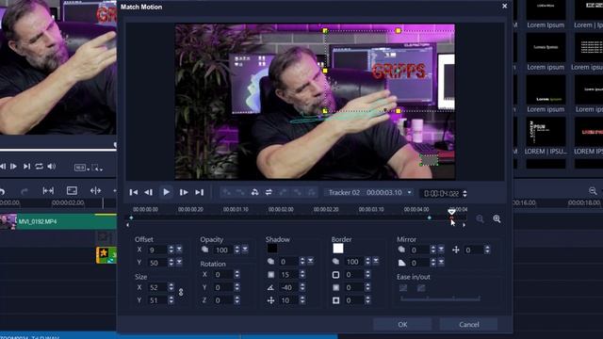Open Offset Y slider dropdown
Viewport: 603px width, 339px height.
[179, 263]
